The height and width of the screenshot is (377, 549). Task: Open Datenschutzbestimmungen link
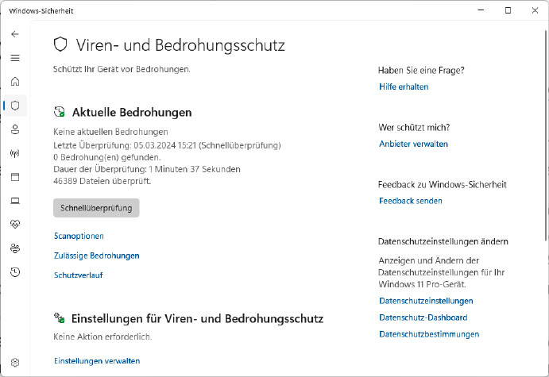tap(429, 334)
